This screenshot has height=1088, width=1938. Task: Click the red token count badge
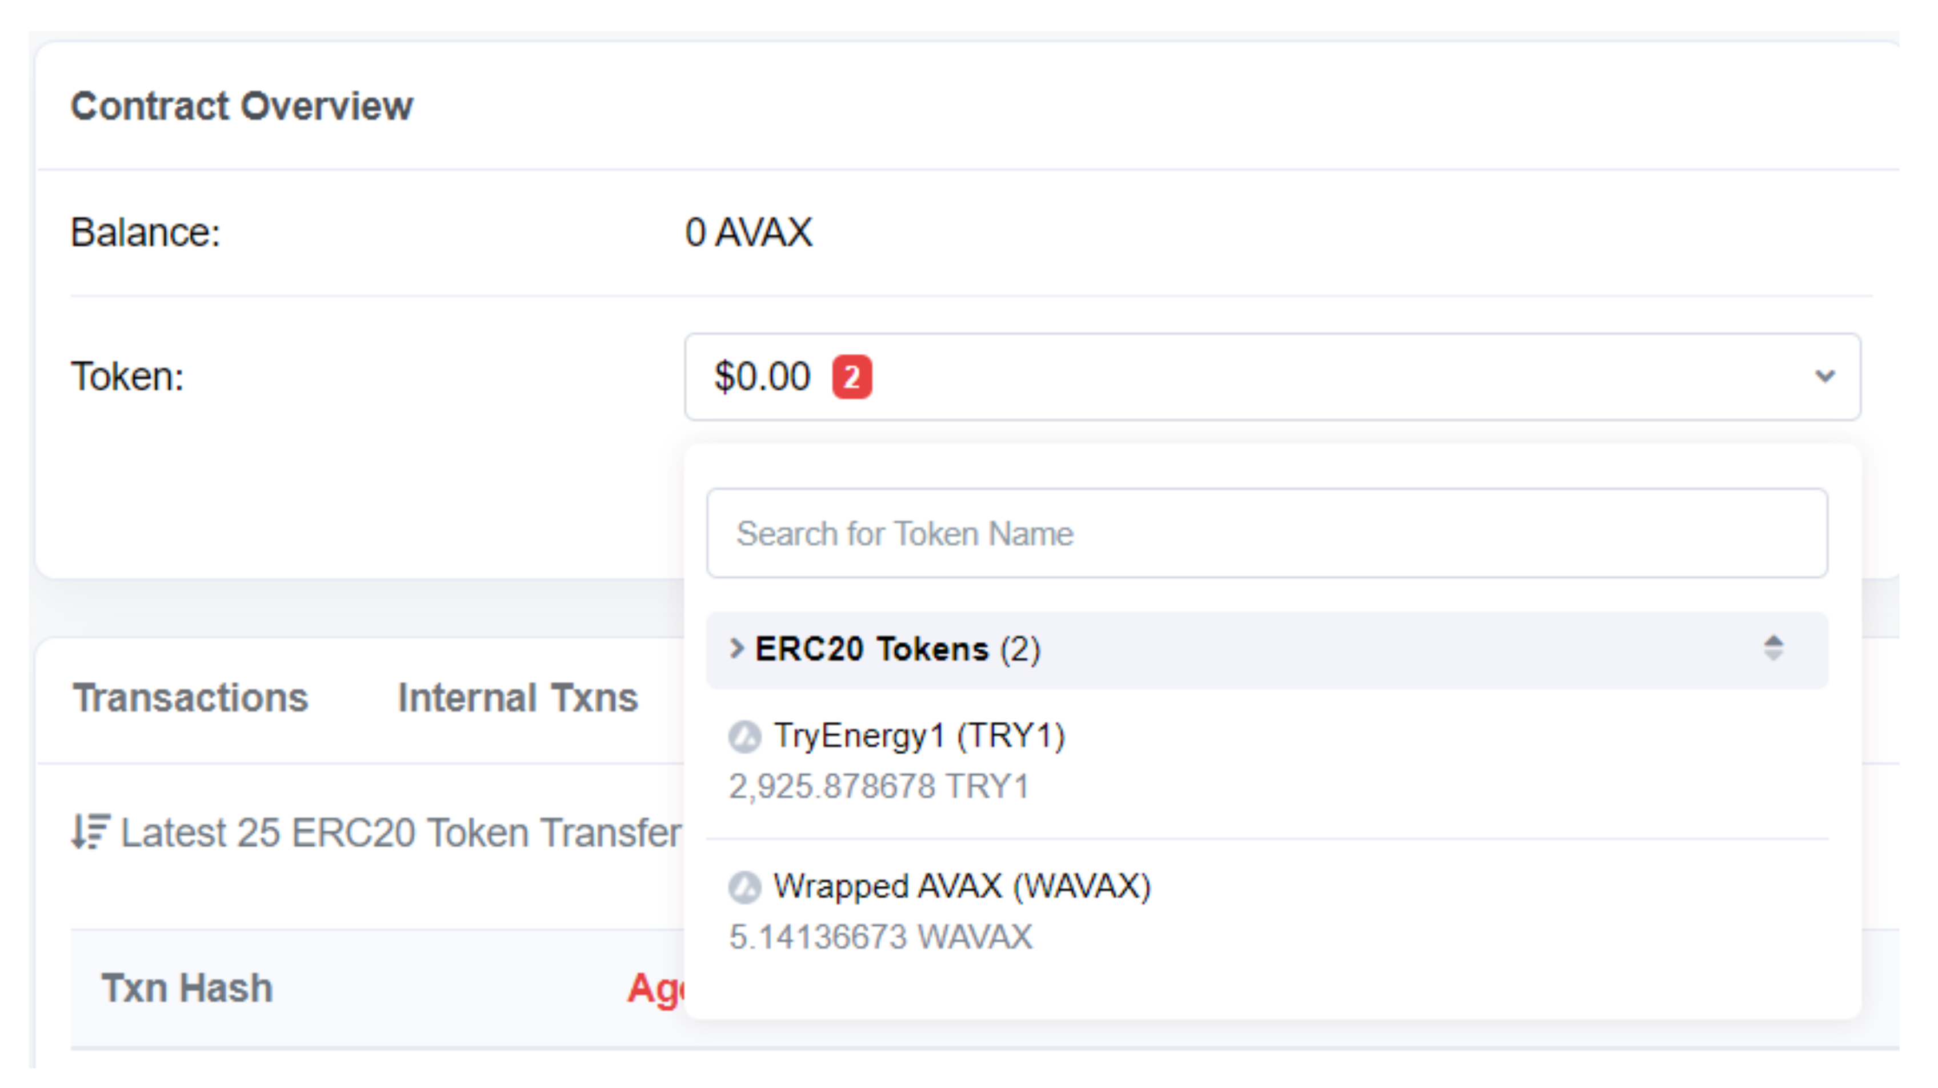click(852, 377)
